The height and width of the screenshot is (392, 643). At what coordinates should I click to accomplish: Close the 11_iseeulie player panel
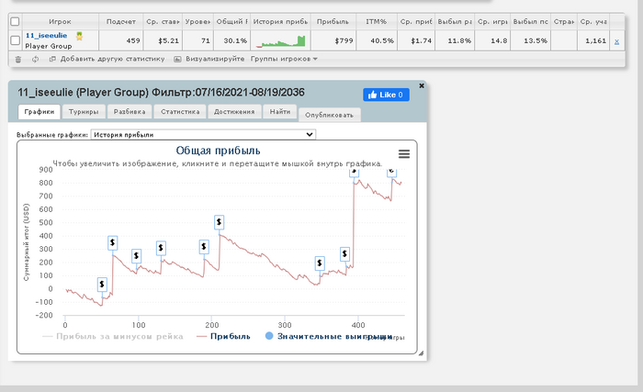[422, 85]
